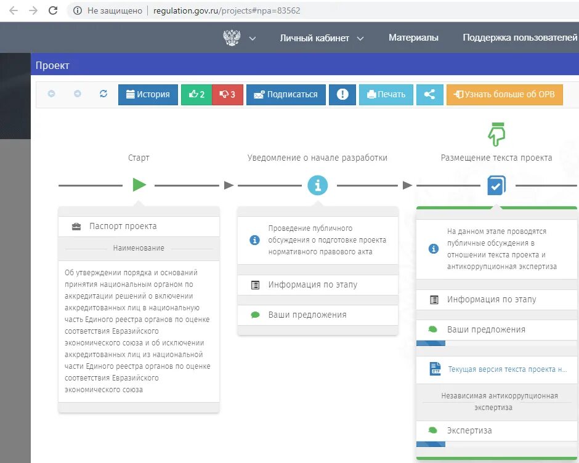Click the exclamation mark report button

coord(342,95)
